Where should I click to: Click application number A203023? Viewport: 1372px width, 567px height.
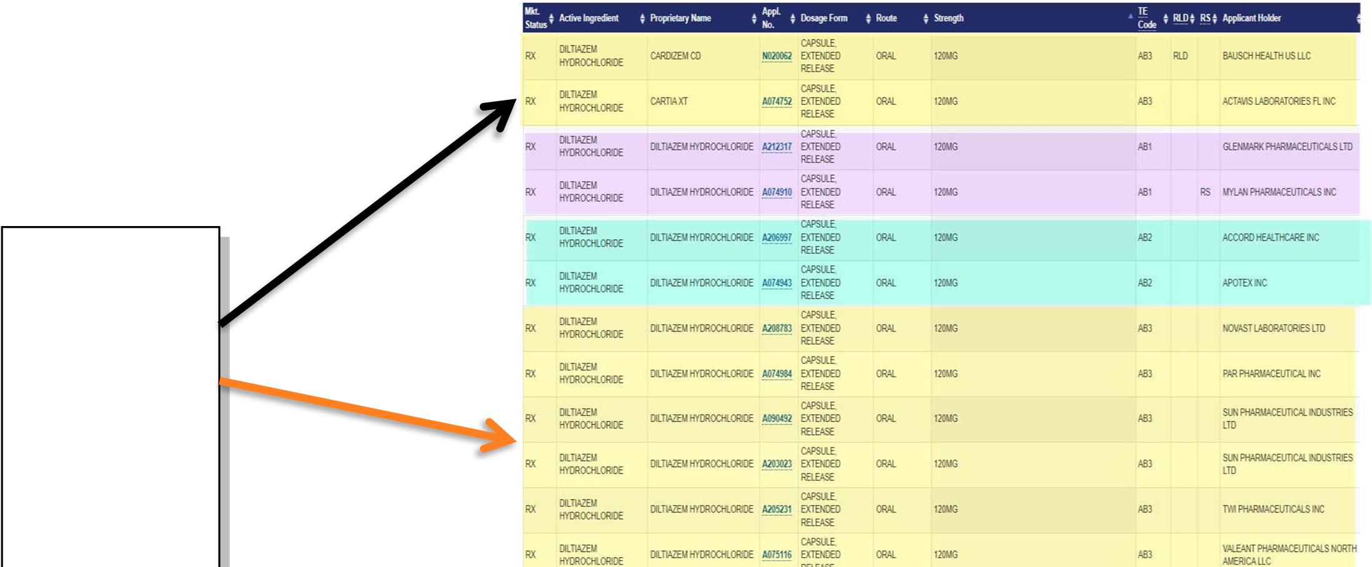[x=777, y=464]
